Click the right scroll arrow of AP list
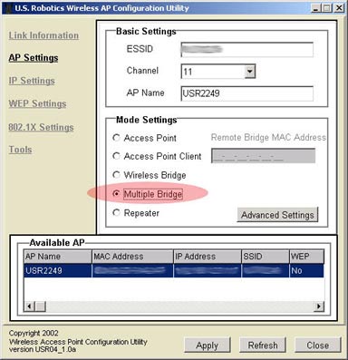 coord(319,306)
